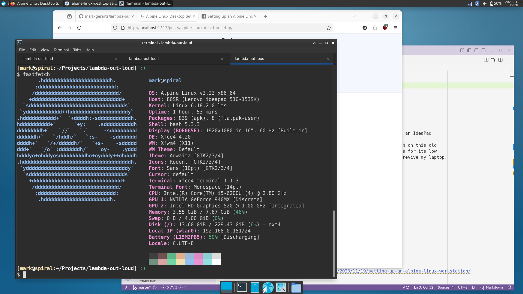Open the Firefox hamburger application menu

(396, 27)
